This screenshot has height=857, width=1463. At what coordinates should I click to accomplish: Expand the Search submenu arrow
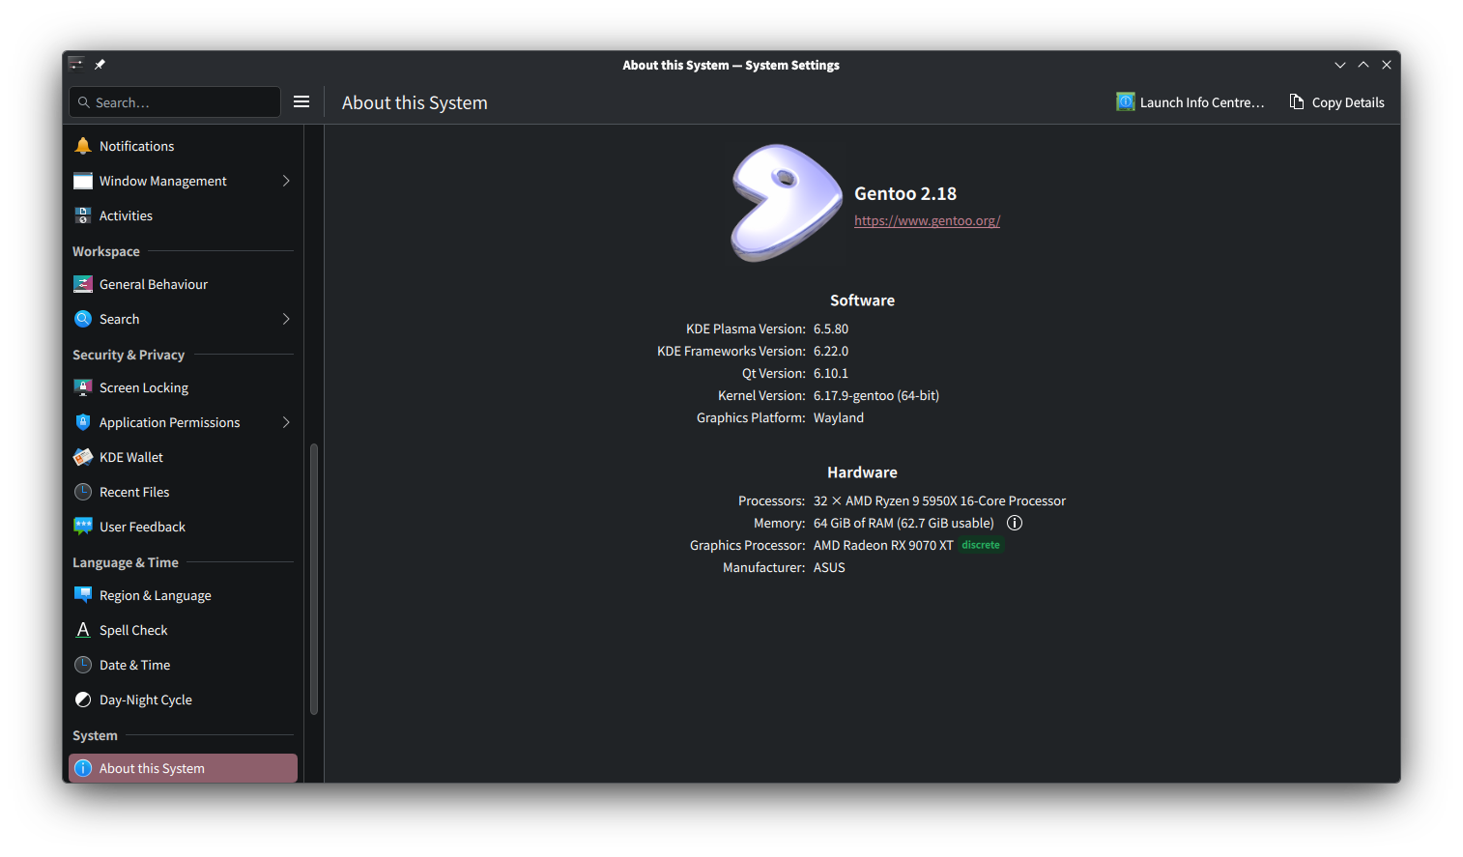point(286,319)
